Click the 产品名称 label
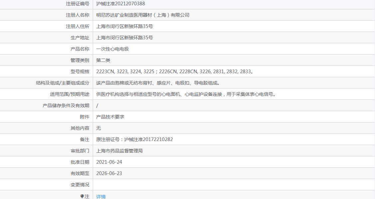375x199 pixels. click(x=80, y=49)
